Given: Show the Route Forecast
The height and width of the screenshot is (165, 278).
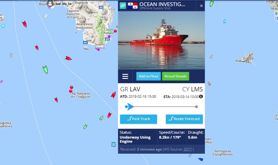Looking at the screenshot, I should click(184, 119).
